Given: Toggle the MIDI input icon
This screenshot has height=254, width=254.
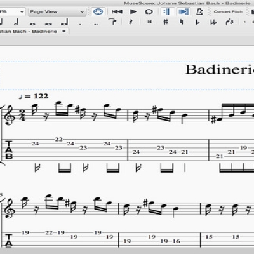Looking at the screenshot, I should click(98, 11).
